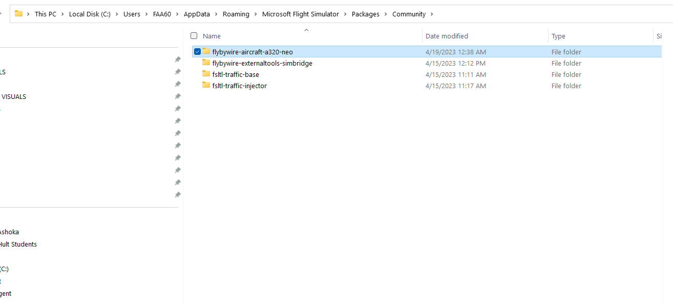Open the Ashoka entry in navigation pane
Image resolution: width=673 pixels, height=305 pixels.
9,232
